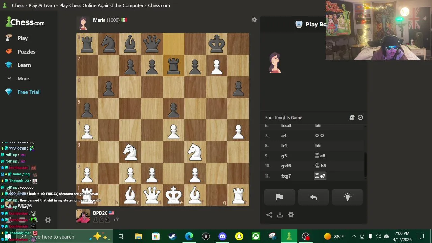Click the Resign flag button
The height and width of the screenshot is (243, 432).
coord(279,197)
